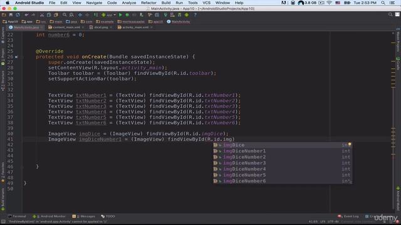401x225 pixels.
Task: Click the @Override annotation on line 25
Action: tap(49, 51)
